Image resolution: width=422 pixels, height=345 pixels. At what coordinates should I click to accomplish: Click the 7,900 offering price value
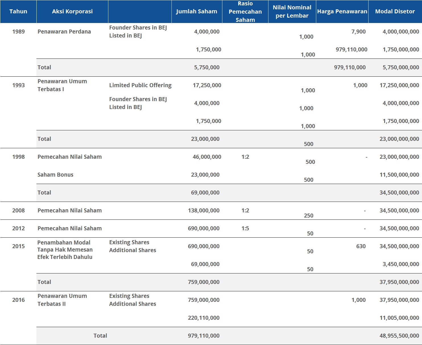click(x=358, y=32)
